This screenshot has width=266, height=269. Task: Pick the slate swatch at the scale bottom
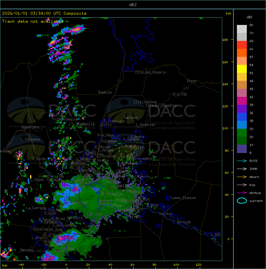tap(242, 149)
